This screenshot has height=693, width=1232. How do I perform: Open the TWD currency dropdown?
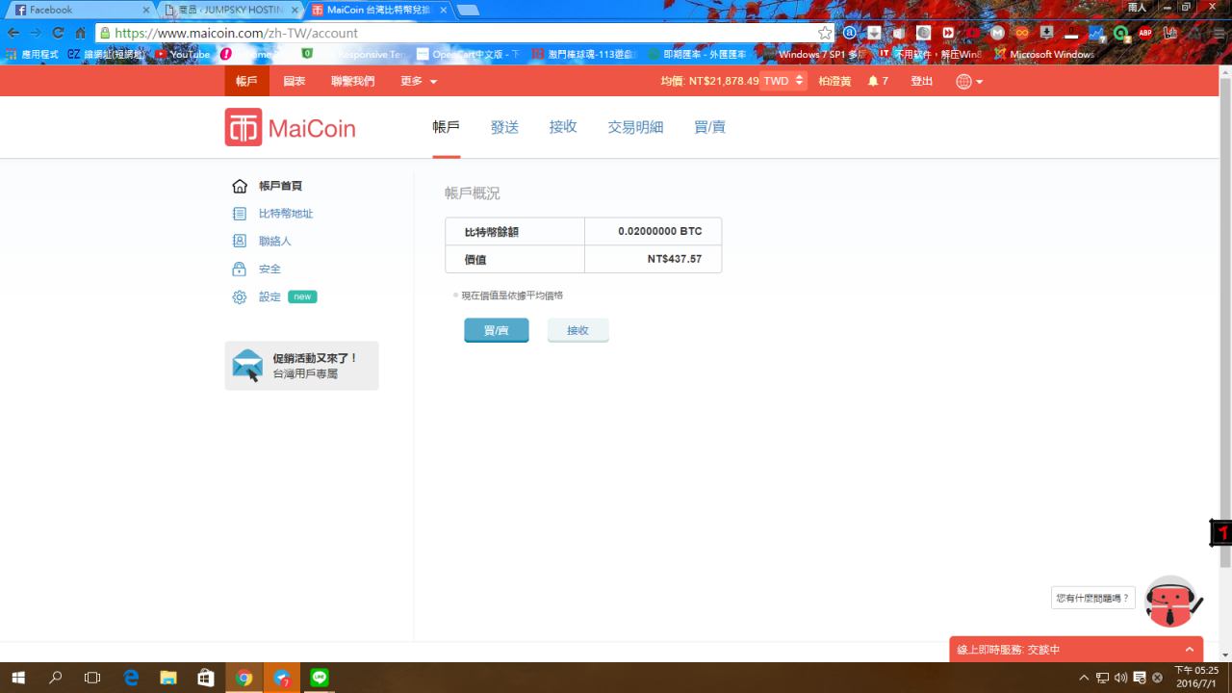783,82
